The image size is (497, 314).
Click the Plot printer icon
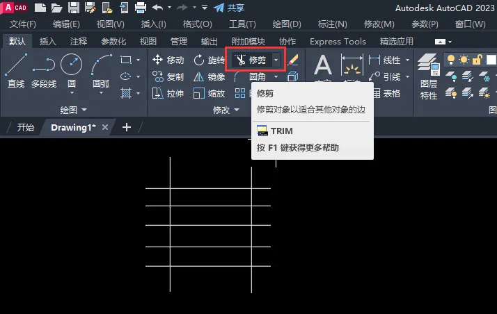tap(141, 7)
